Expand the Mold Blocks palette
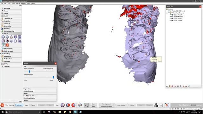Viewport: 203px width, 114px height. [11, 56]
